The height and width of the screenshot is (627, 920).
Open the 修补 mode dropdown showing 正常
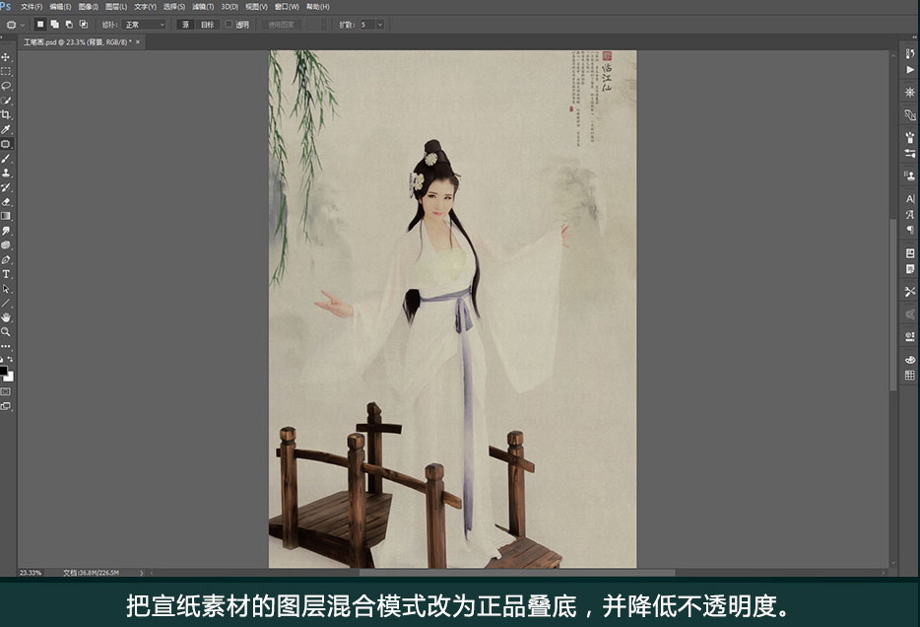[145, 25]
